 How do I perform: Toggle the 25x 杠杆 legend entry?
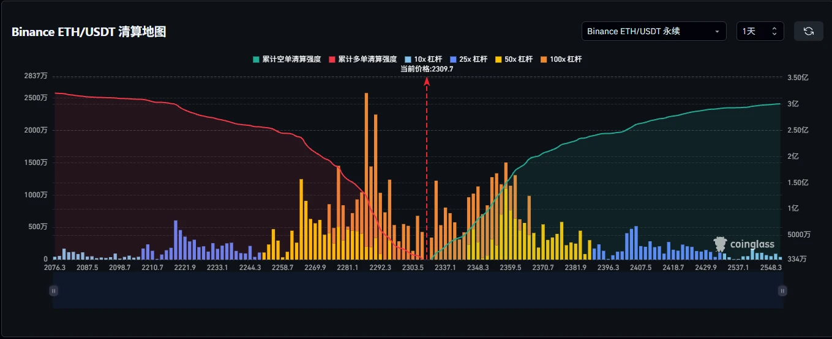point(468,59)
